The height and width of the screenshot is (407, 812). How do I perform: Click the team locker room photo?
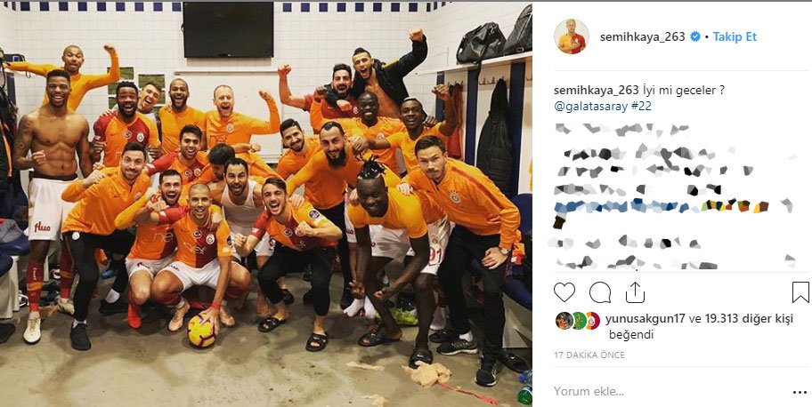[266, 203]
